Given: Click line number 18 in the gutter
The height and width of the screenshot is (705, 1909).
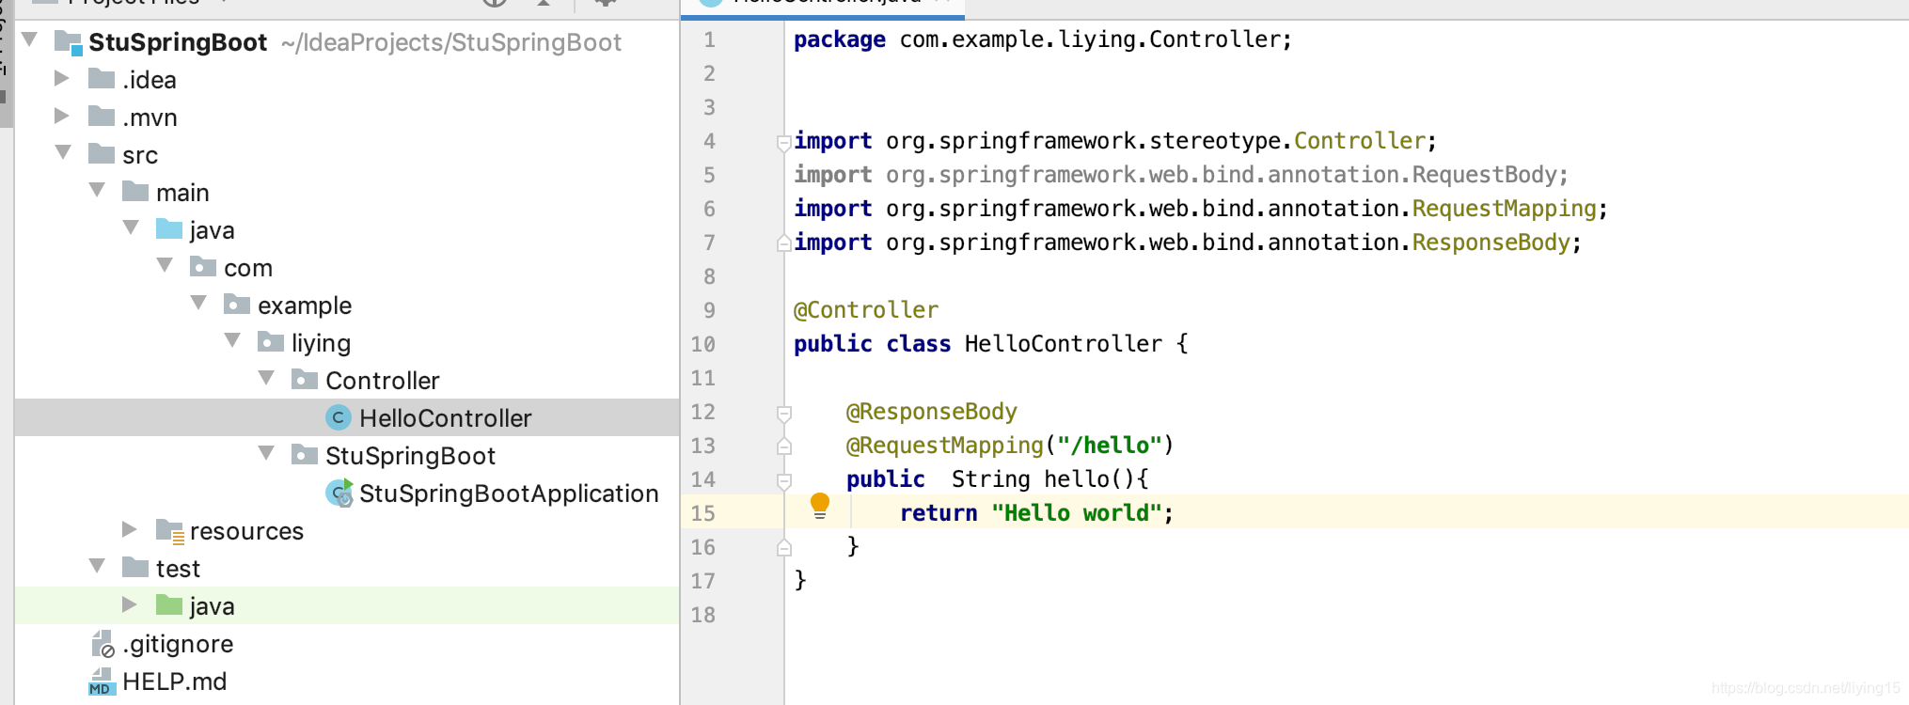Looking at the screenshot, I should click(703, 615).
